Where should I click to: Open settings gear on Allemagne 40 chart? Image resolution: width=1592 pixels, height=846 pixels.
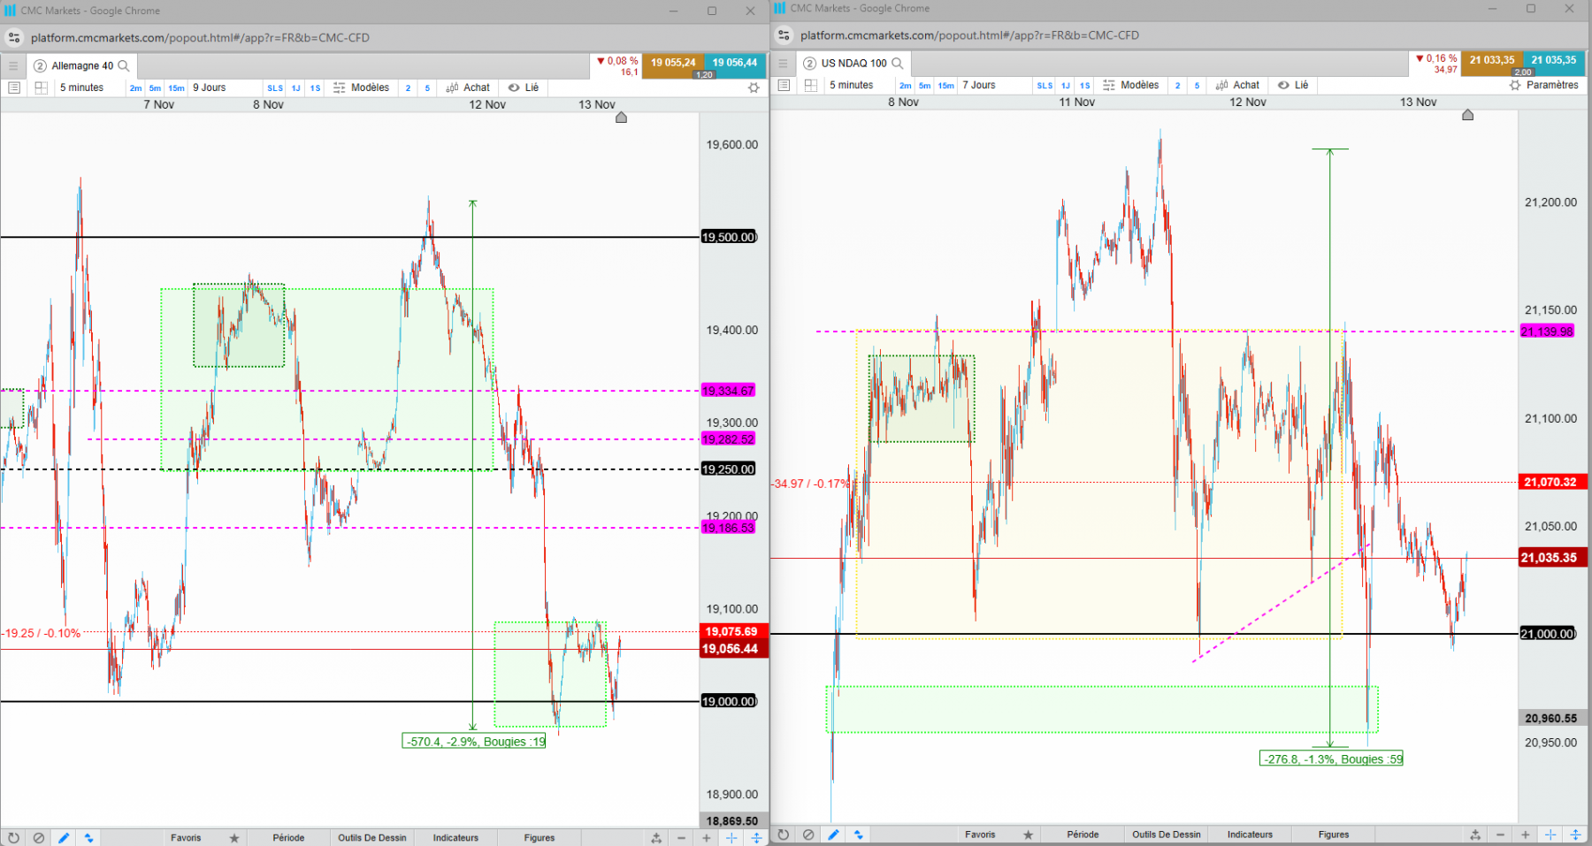coord(754,88)
